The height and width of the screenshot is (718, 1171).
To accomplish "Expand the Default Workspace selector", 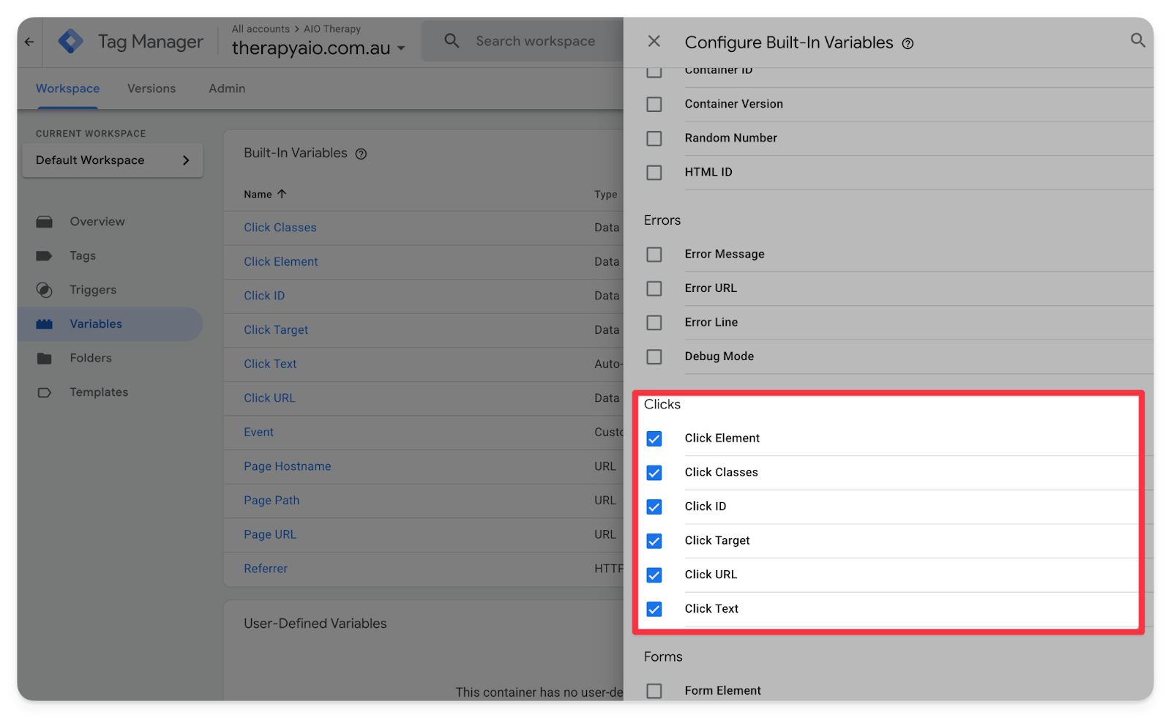I will [x=113, y=160].
